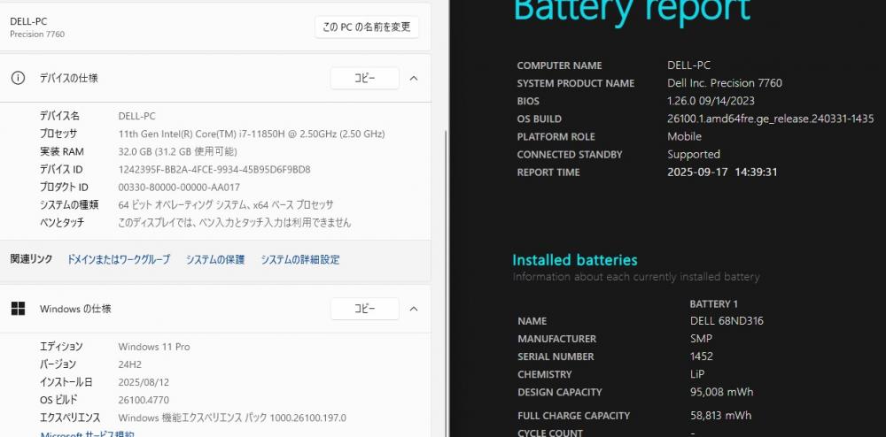This screenshot has height=437, width=886.
Task: Copy device specifications with コピー button
Action: tap(364, 79)
